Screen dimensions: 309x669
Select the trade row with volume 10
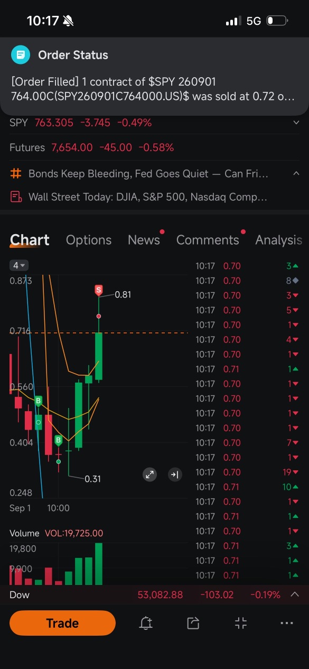pyautogui.click(x=248, y=487)
